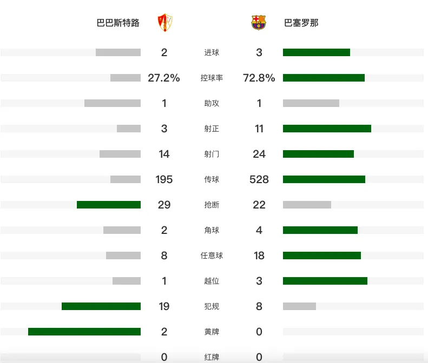Select the 进球 stat label
This screenshot has width=428, height=363.
click(x=212, y=52)
